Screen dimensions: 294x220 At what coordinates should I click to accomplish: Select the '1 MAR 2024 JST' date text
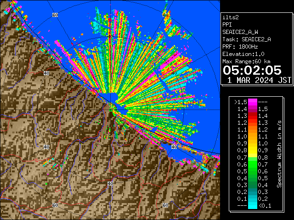coord(259,80)
